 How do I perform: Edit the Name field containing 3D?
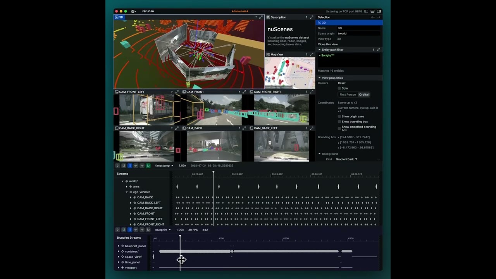point(358,28)
